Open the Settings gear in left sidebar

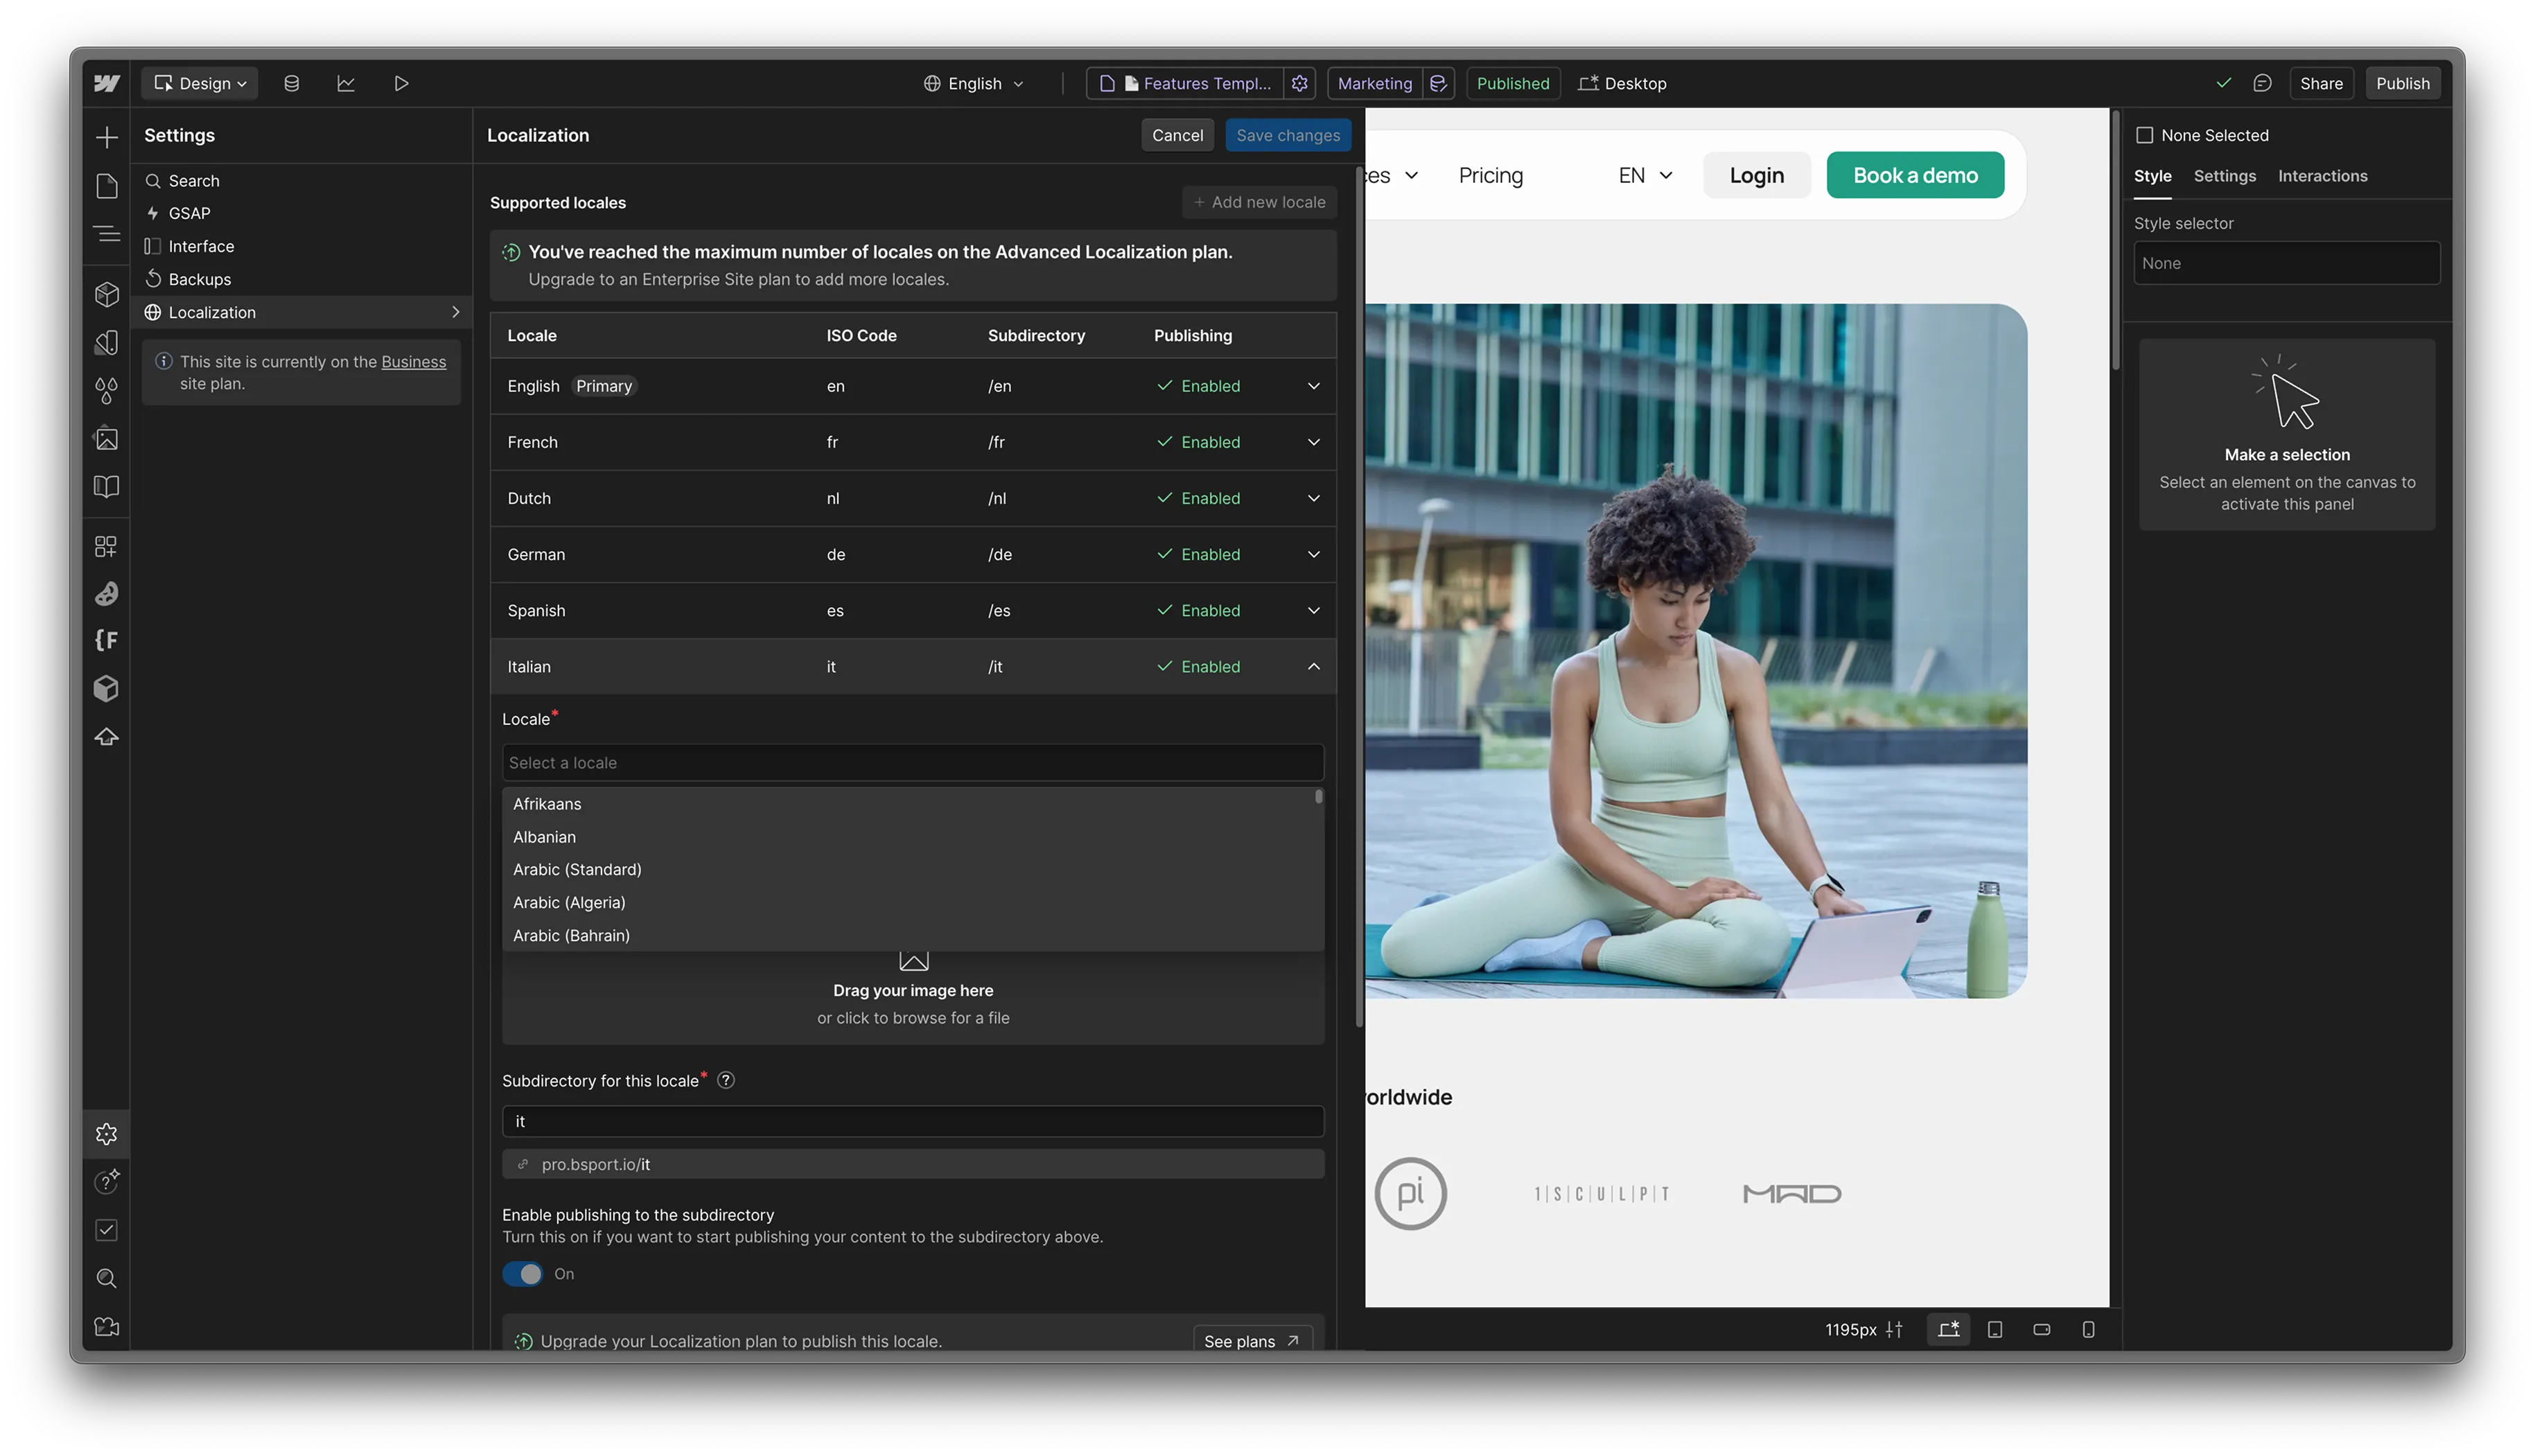click(106, 1134)
